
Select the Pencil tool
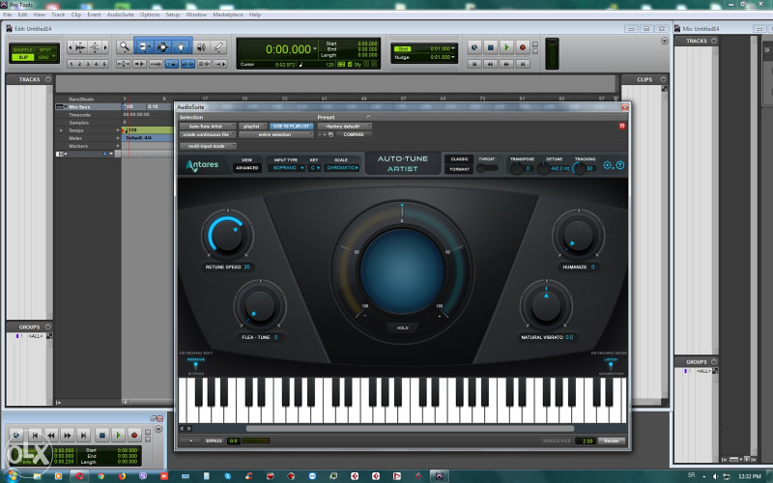[x=218, y=47]
